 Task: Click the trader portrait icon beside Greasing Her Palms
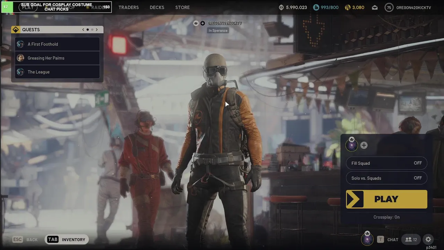click(20, 58)
